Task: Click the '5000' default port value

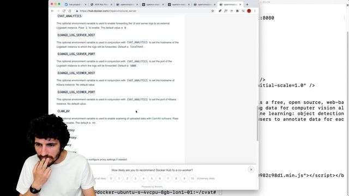Action: [x=133, y=66]
